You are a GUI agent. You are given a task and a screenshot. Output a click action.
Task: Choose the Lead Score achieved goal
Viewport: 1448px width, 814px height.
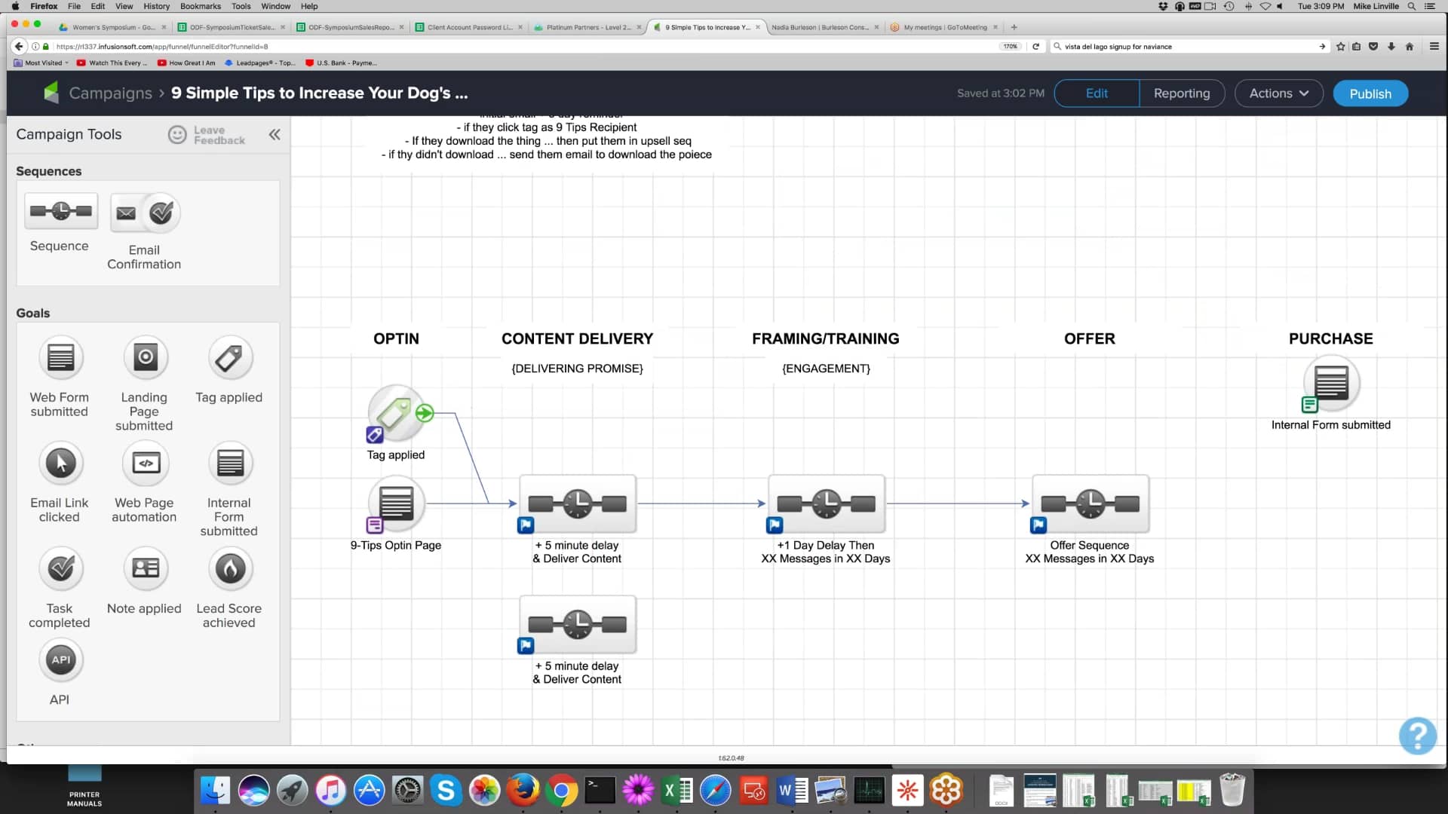(229, 569)
